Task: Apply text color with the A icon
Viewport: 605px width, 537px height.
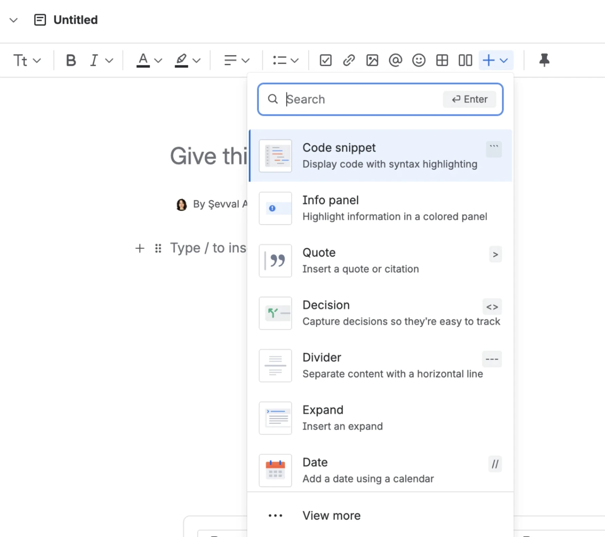Action: [143, 60]
